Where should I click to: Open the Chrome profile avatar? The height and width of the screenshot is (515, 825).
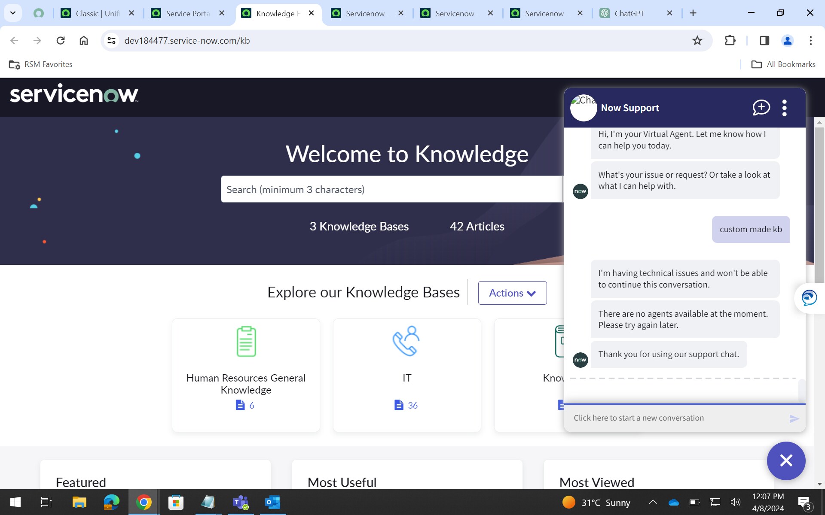[x=788, y=40]
